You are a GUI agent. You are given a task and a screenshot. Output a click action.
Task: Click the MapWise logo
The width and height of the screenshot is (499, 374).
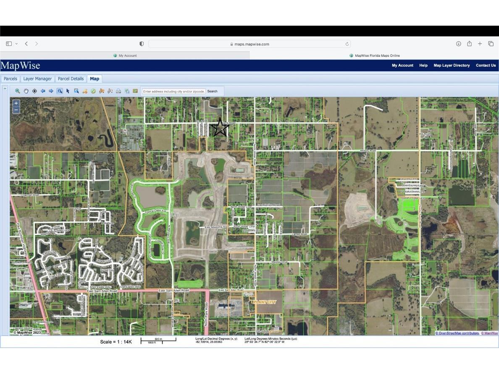20,65
